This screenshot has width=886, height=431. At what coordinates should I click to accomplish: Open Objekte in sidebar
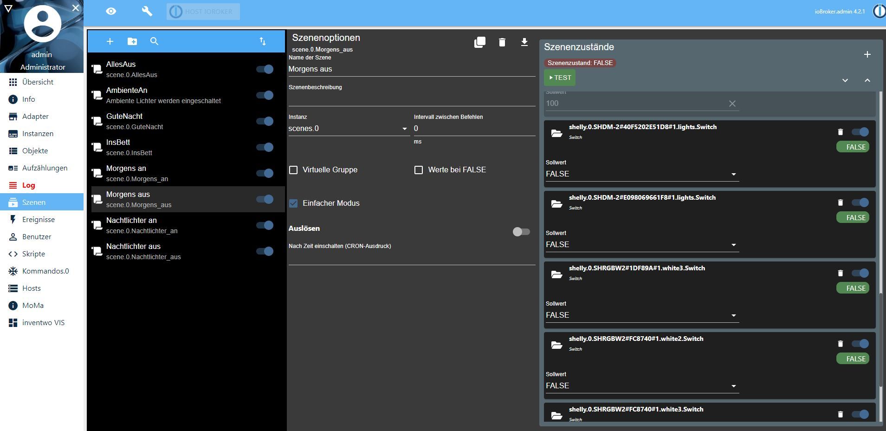[x=42, y=151]
